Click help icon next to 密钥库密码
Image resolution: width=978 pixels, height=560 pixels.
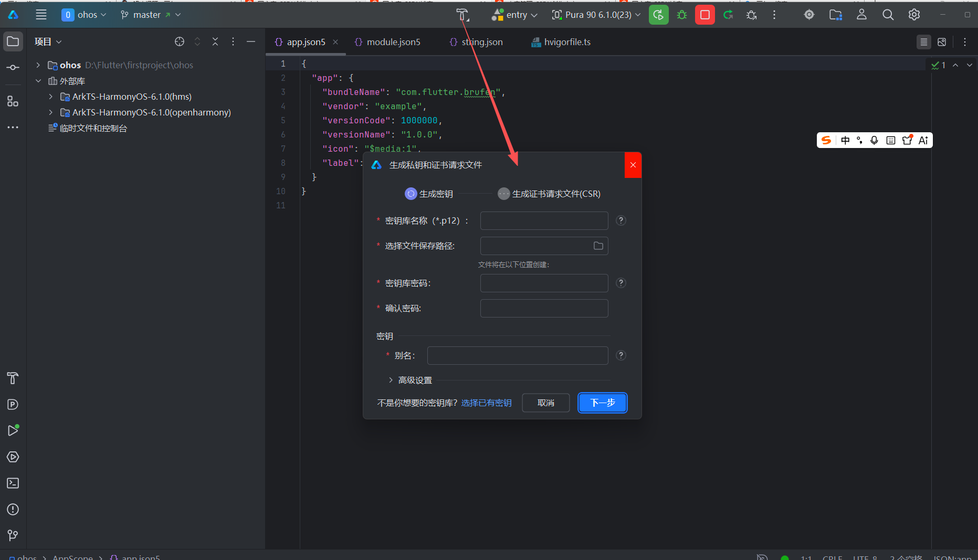(x=621, y=283)
